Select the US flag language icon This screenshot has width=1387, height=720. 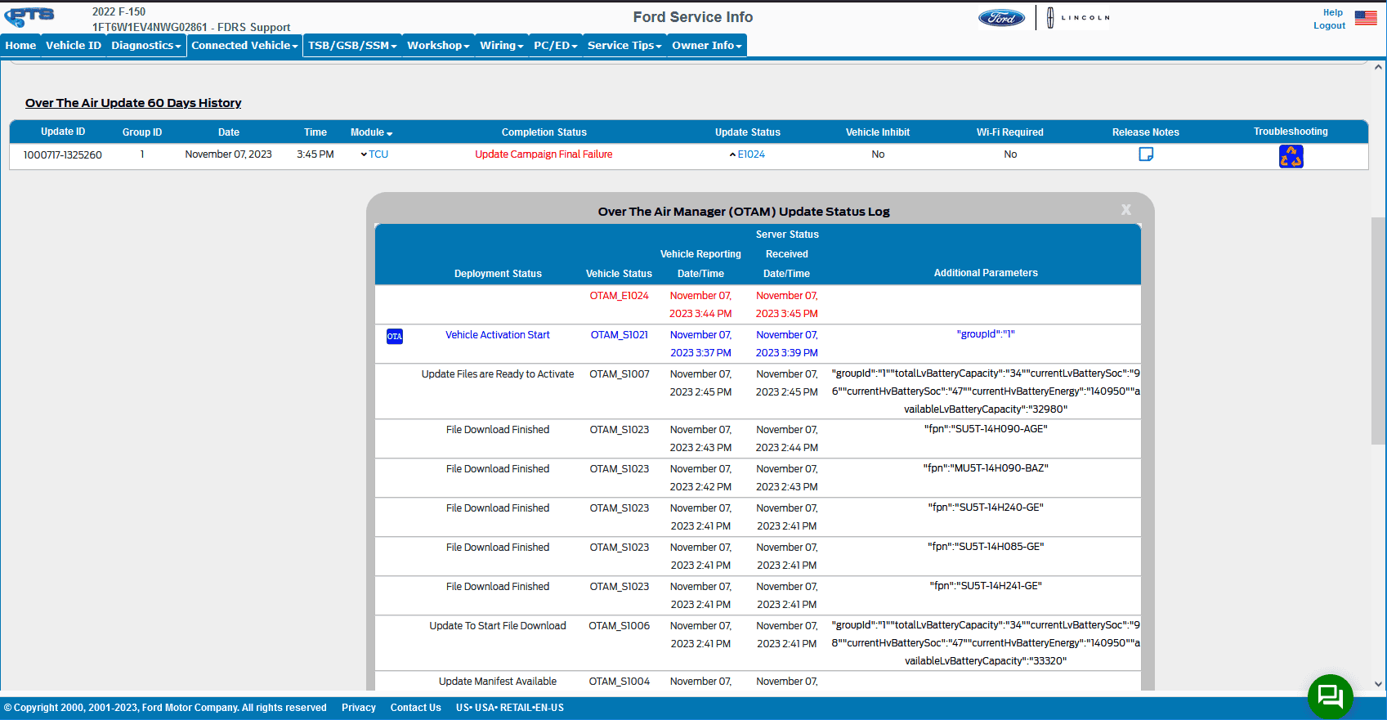pos(1366,18)
